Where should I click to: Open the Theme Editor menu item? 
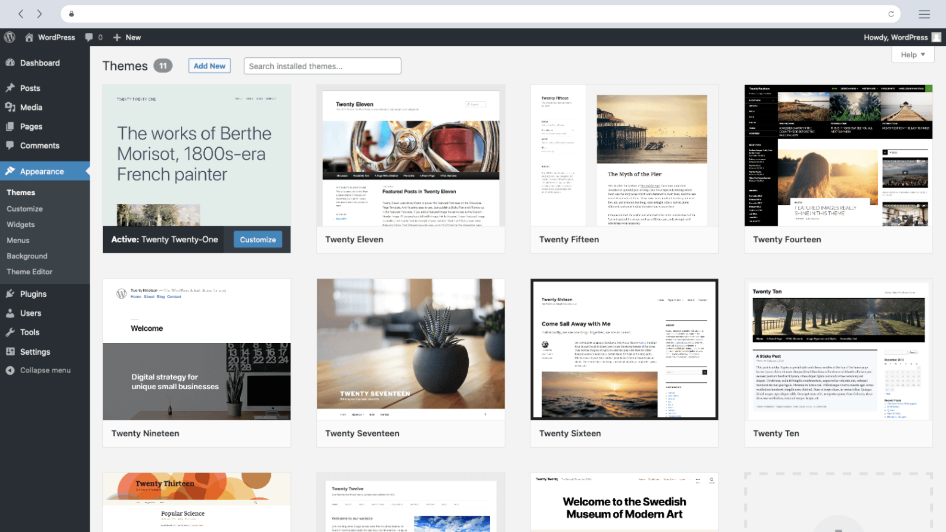point(29,271)
